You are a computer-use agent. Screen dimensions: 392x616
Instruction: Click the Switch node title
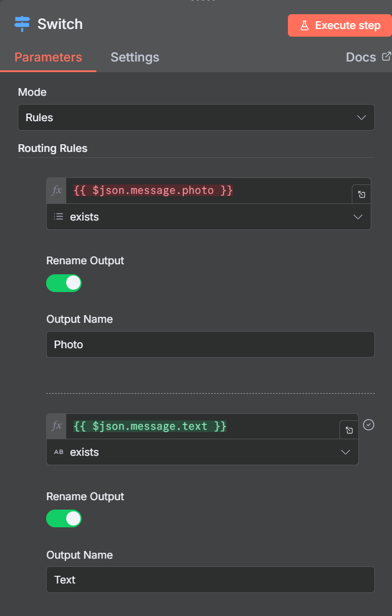coord(60,24)
